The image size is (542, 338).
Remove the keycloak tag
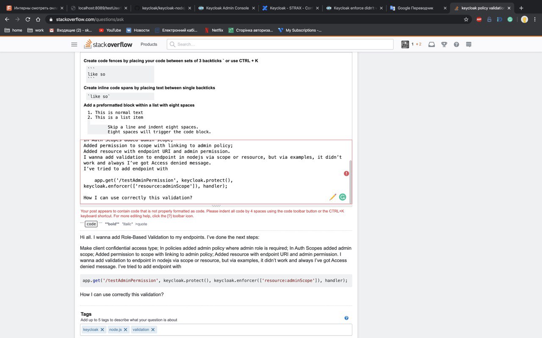(102, 330)
